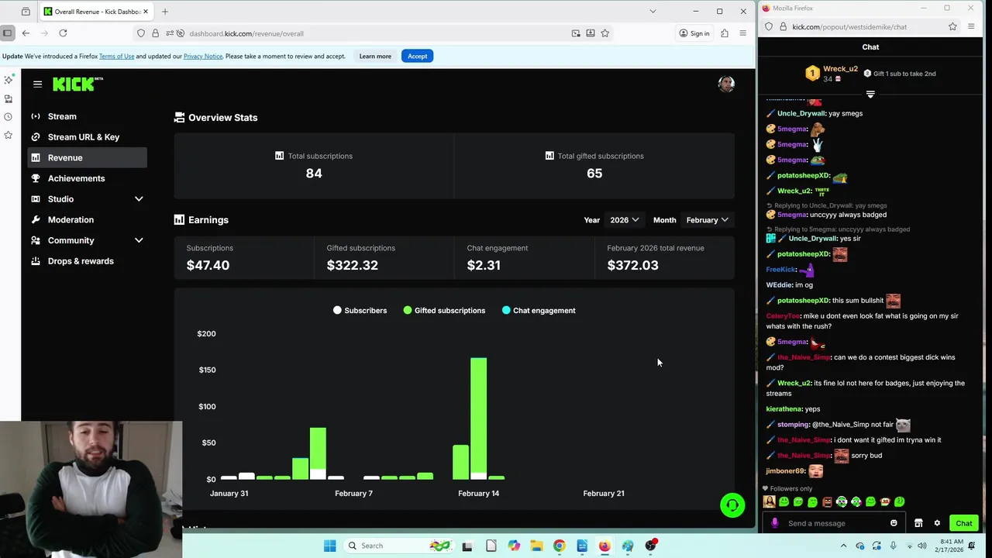Click Learn more in the Firefox notice
The width and height of the screenshot is (992, 558).
click(375, 56)
